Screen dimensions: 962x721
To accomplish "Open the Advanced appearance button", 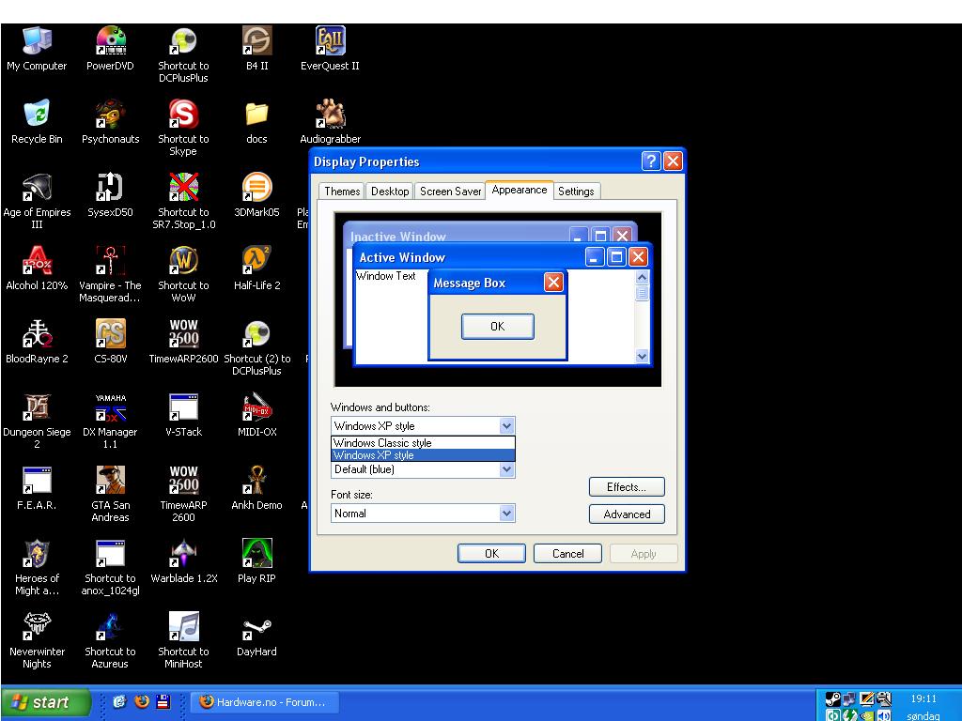I will 627,514.
